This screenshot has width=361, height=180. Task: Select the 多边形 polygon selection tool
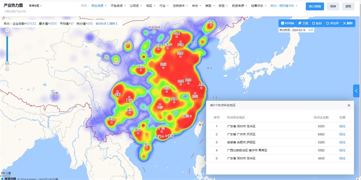[x=332, y=23]
